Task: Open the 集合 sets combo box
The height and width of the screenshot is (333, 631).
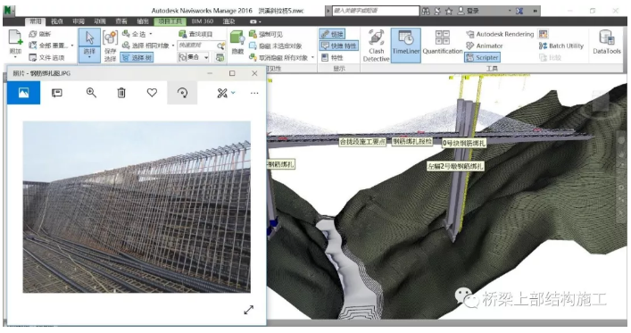Action: click(193, 57)
